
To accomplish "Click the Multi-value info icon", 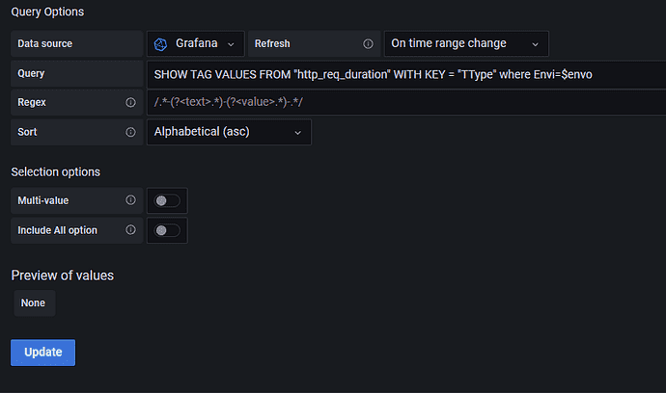I will [130, 200].
